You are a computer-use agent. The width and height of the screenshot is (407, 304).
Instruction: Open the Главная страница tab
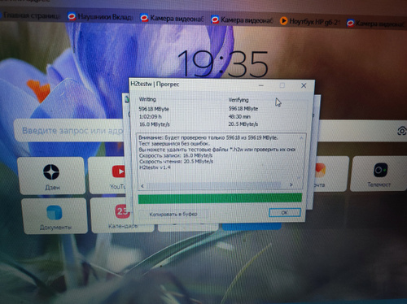(x=30, y=15)
